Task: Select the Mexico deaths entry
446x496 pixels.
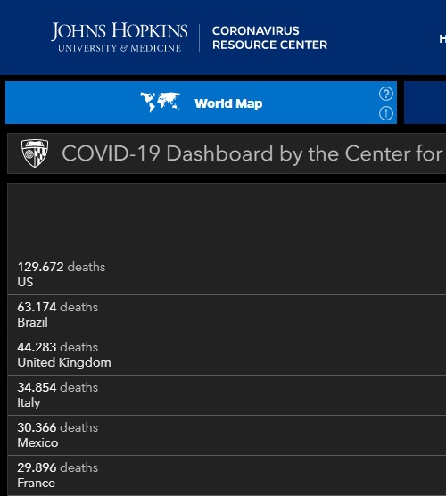Action: (227, 435)
